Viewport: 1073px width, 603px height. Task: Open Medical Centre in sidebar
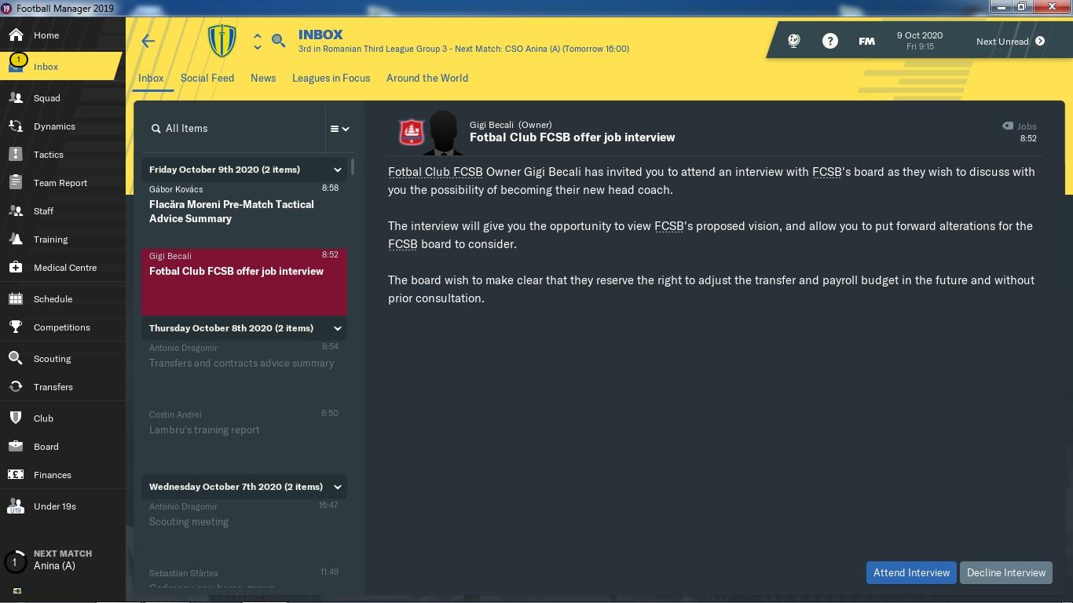(x=63, y=268)
